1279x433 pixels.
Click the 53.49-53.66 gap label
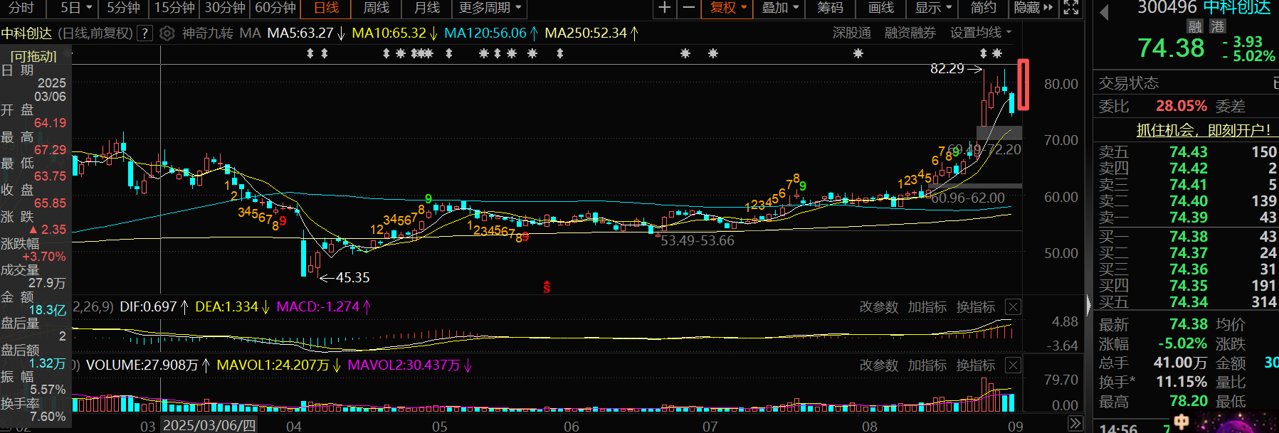[x=698, y=241]
